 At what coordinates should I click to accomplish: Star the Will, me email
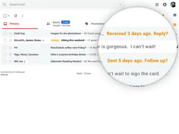(x=10, y=61)
